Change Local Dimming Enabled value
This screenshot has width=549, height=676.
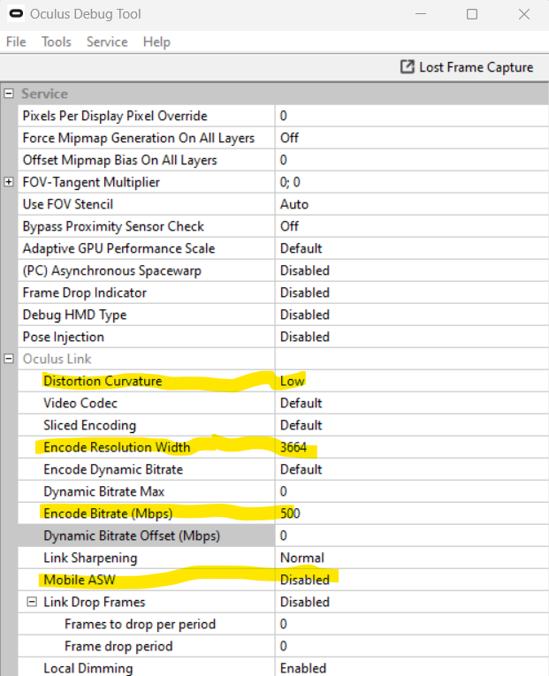pos(412,668)
